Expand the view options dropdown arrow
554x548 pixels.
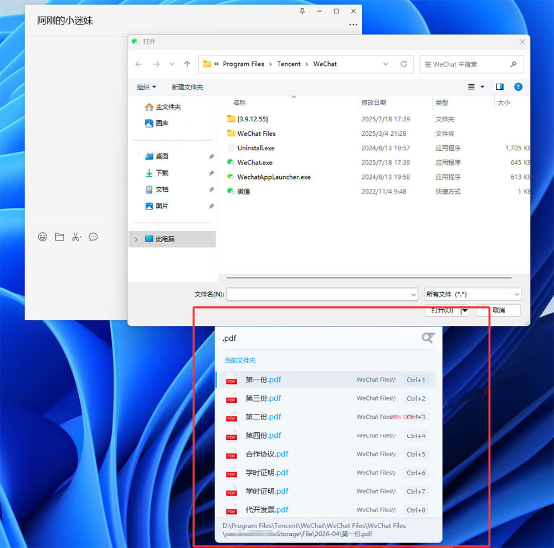click(483, 87)
